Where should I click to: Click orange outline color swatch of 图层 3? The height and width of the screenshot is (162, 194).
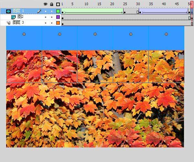coord(58,23)
